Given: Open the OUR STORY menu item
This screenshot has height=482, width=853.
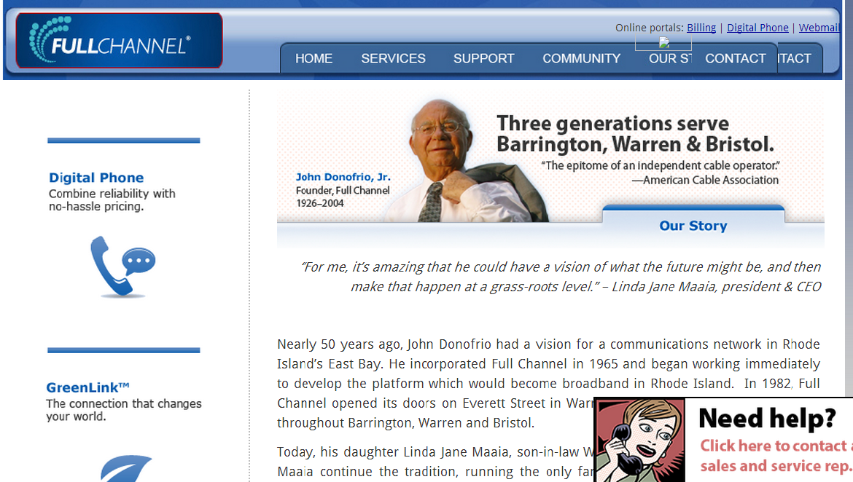Looking at the screenshot, I should (670, 58).
